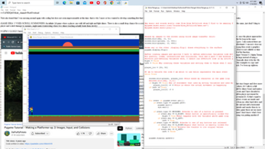Select the Python filter chip

pos(129,129)
